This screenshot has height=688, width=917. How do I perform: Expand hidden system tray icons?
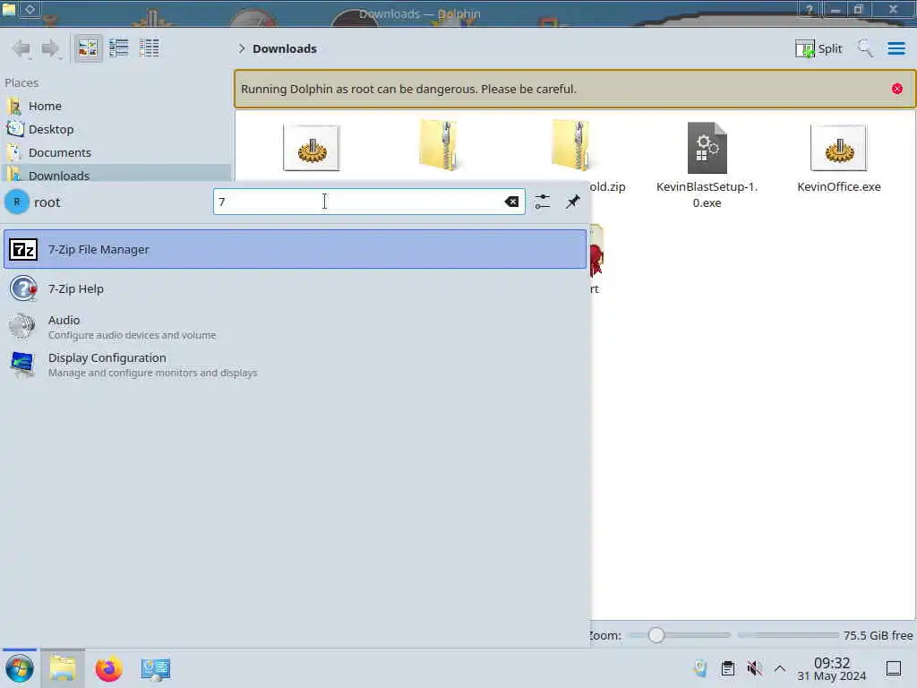(x=780, y=668)
